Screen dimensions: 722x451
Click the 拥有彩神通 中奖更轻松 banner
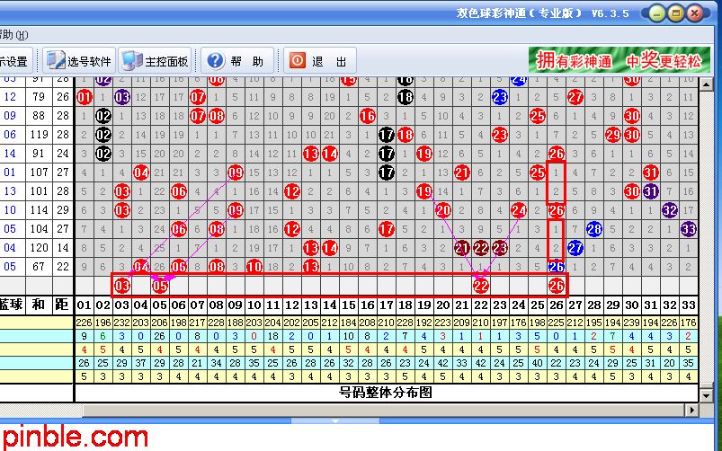[619, 60]
